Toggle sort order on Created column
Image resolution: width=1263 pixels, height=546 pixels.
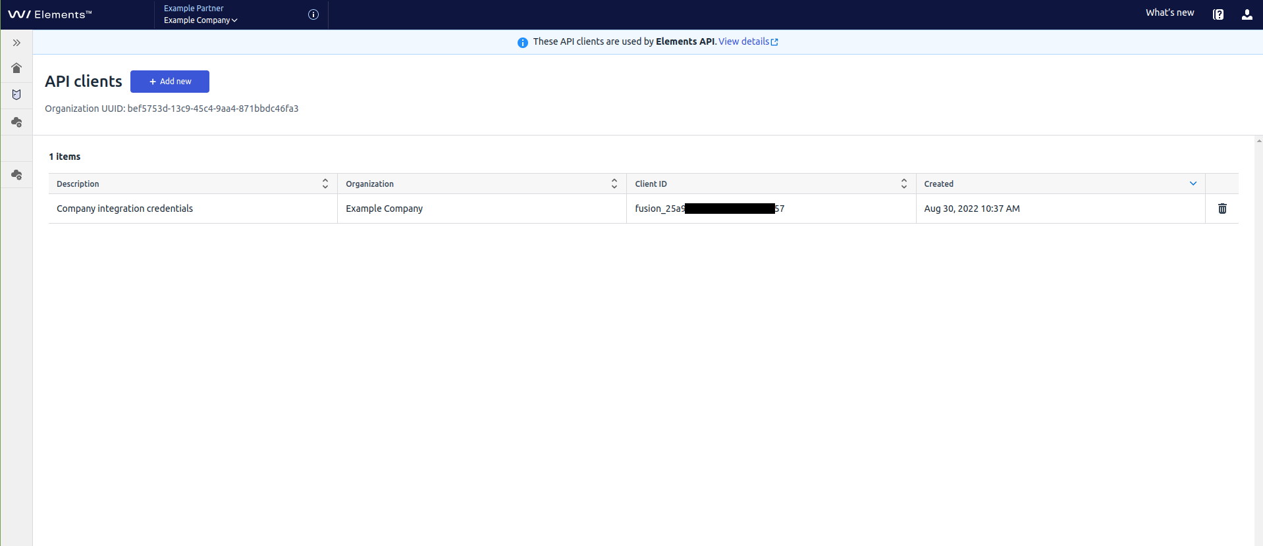[1193, 184]
